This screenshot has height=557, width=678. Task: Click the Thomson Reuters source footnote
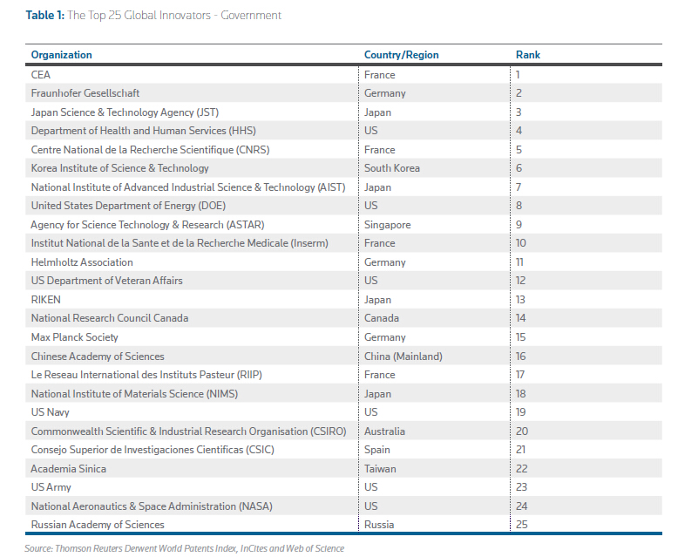(x=184, y=548)
